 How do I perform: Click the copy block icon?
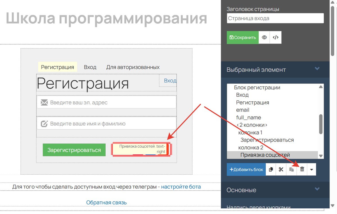click(271, 169)
